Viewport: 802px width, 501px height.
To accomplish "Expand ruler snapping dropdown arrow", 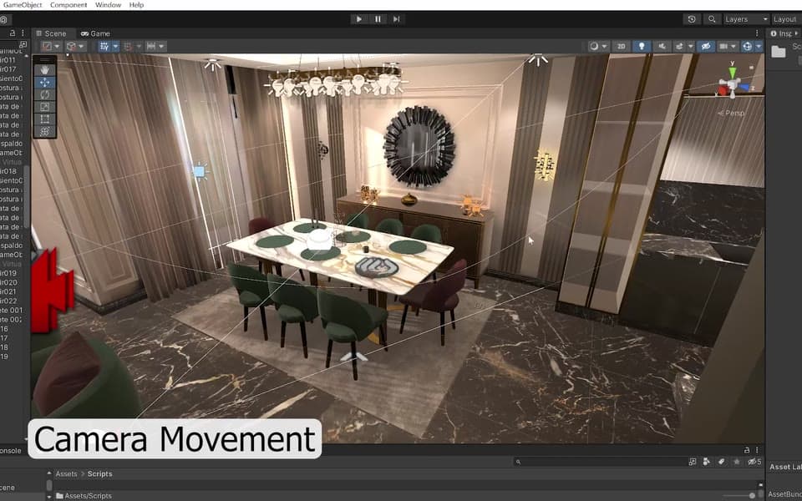I will click(x=161, y=46).
